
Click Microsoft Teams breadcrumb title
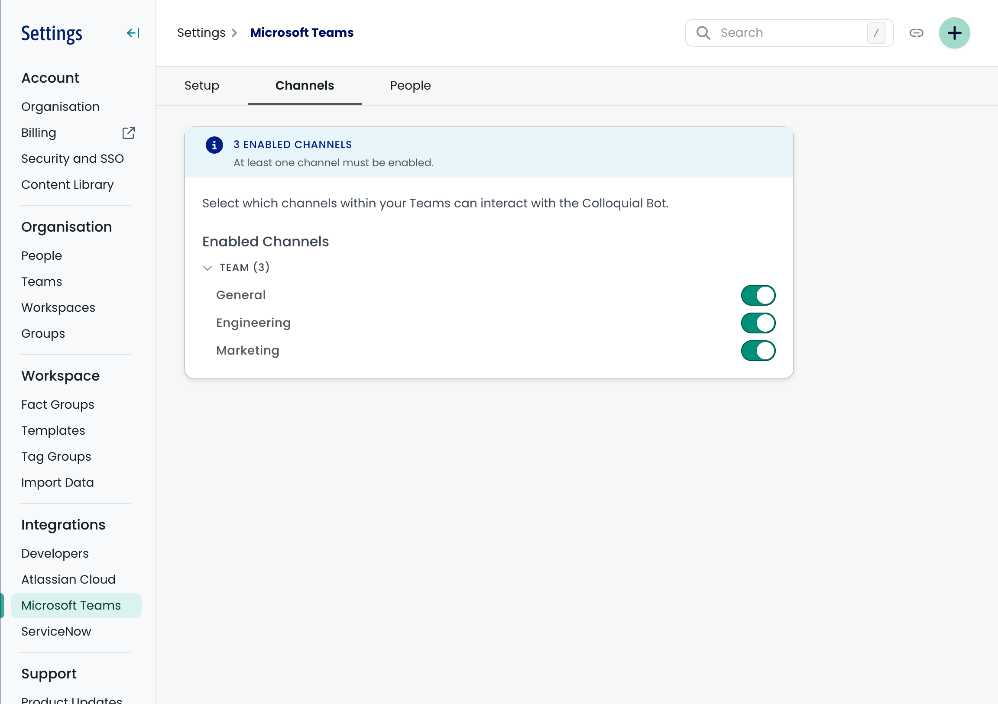tap(301, 33)
